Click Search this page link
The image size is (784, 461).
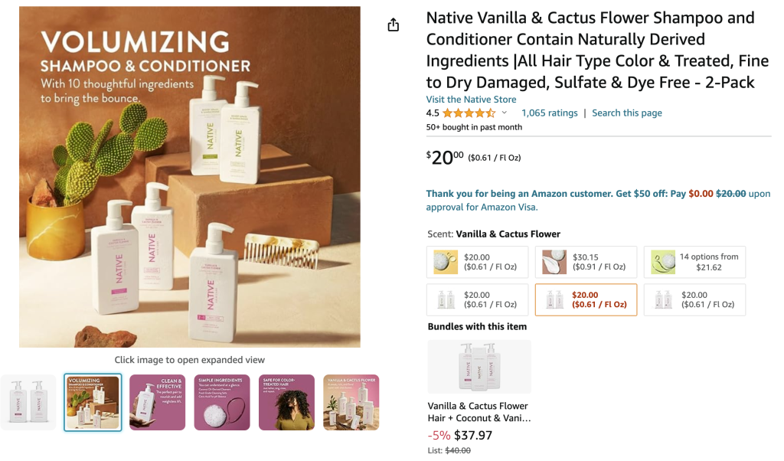(x=626, y=113)
